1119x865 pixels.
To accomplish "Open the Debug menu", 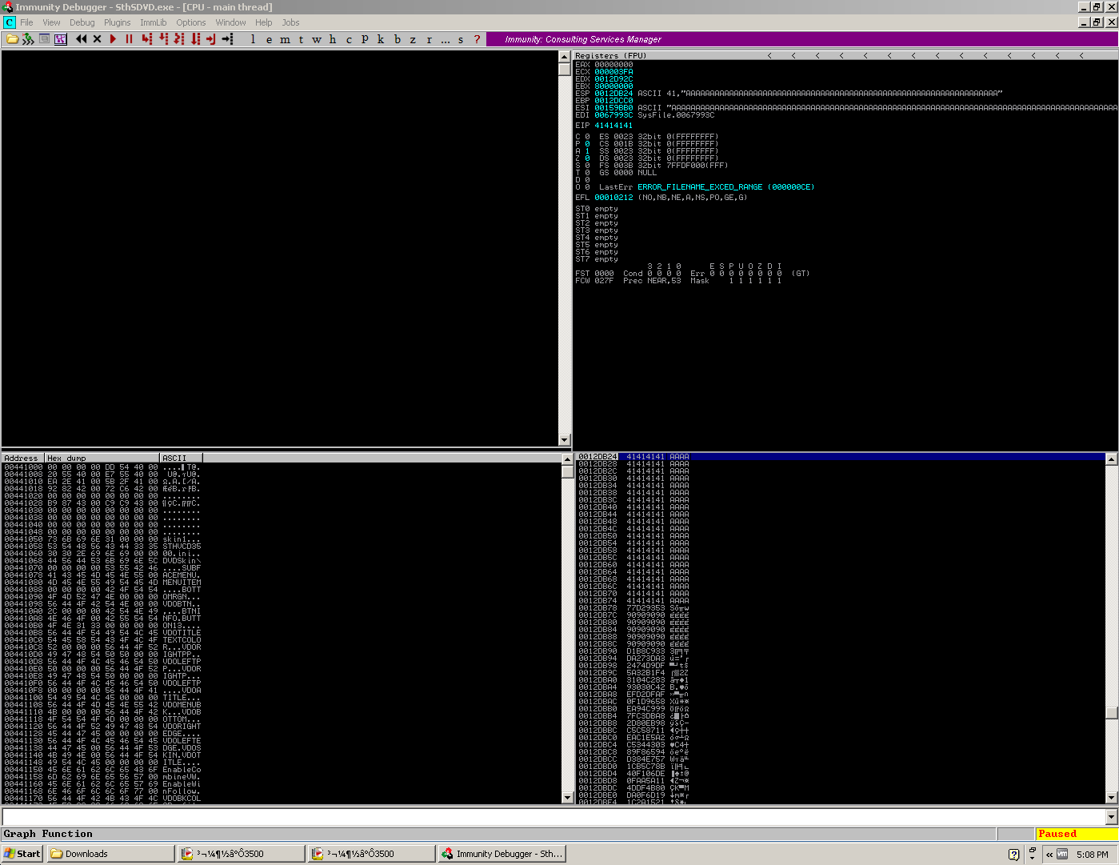I will click(82, 22).
